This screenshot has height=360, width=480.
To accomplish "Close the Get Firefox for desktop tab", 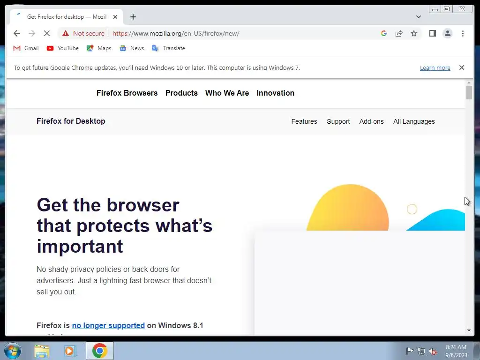I will (x=115, y=17).
